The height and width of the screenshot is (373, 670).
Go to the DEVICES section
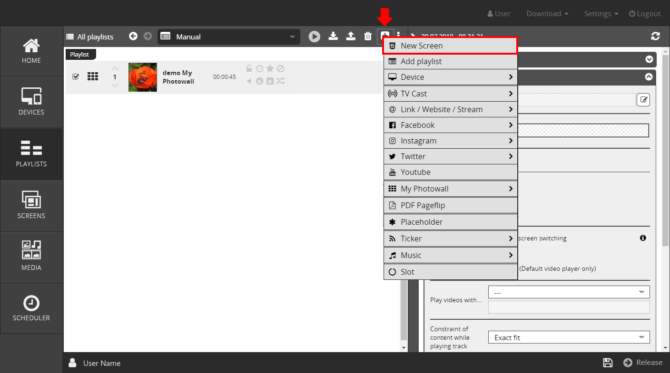tap(31, 102)
